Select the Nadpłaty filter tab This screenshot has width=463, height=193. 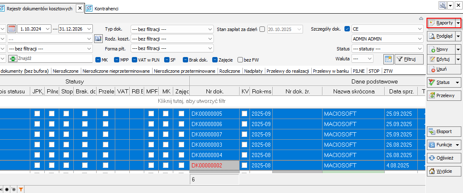pyautogui.click(x=253, y=71)
